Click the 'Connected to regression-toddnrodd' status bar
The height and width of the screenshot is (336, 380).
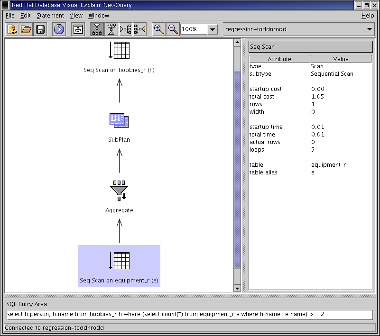pyautogui.click(x=190, y=328)
